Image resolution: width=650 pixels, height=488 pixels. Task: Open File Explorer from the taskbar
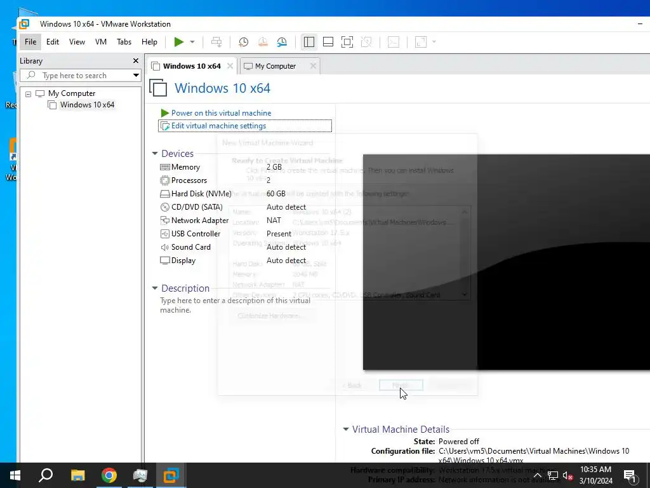pyautogui.click(x=77, y=475)
